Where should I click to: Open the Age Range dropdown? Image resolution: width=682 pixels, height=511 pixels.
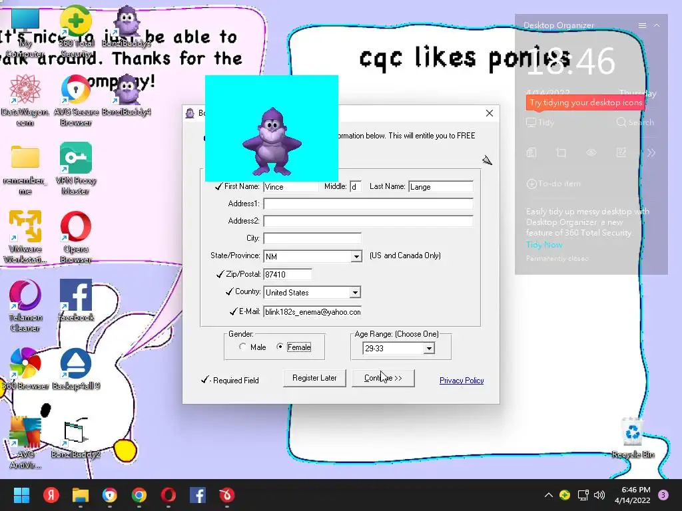tap(430, 348)
